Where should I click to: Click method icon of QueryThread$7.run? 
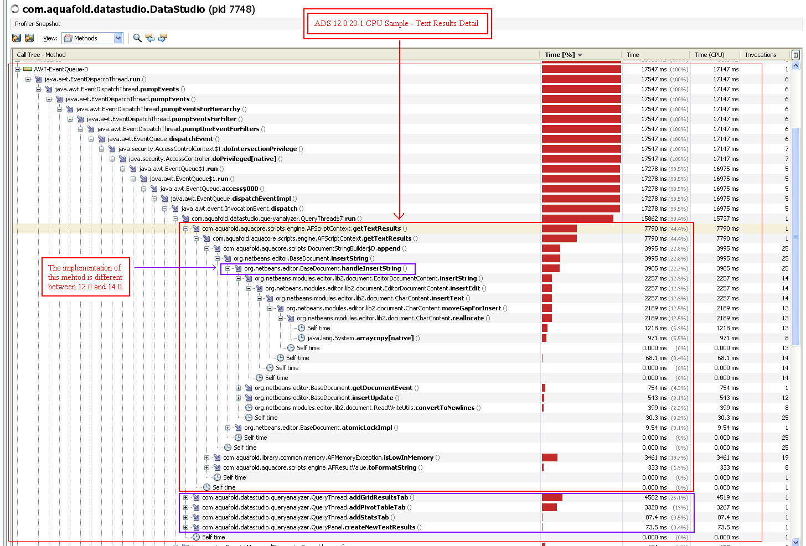click(x=185, y=219)
